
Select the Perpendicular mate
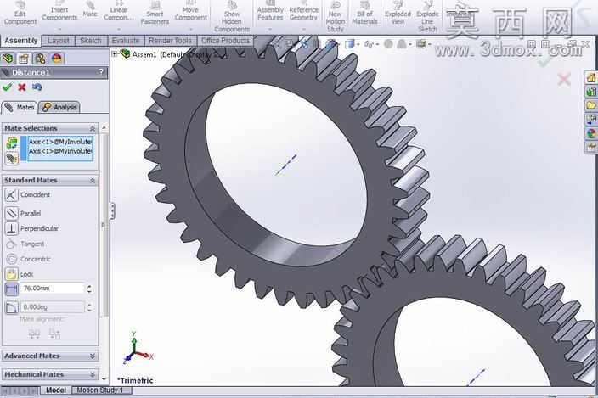[x=31, y=228]
